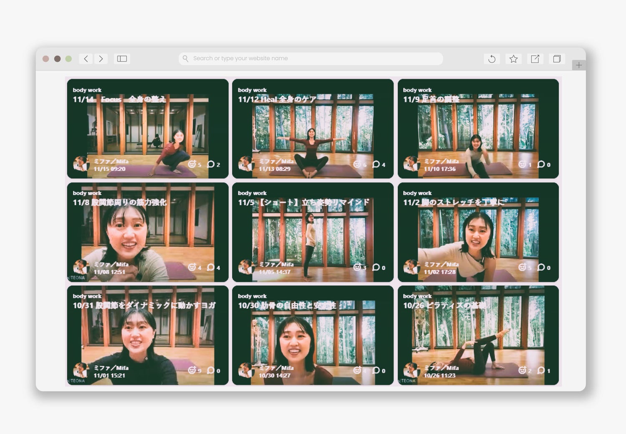
Task: Open the 11/5 short standing posture video
Action: tap(313, 232)
